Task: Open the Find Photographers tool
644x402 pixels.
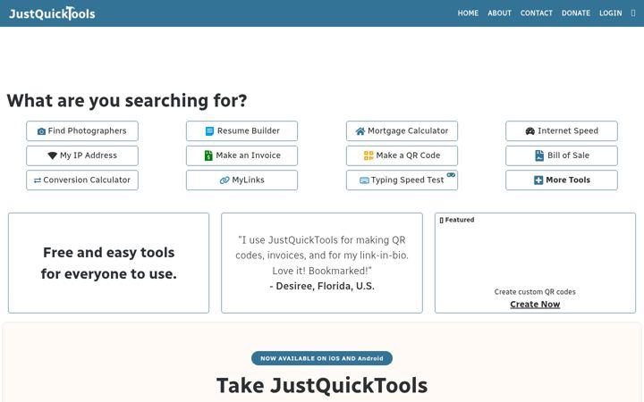Action: (82, 130)
